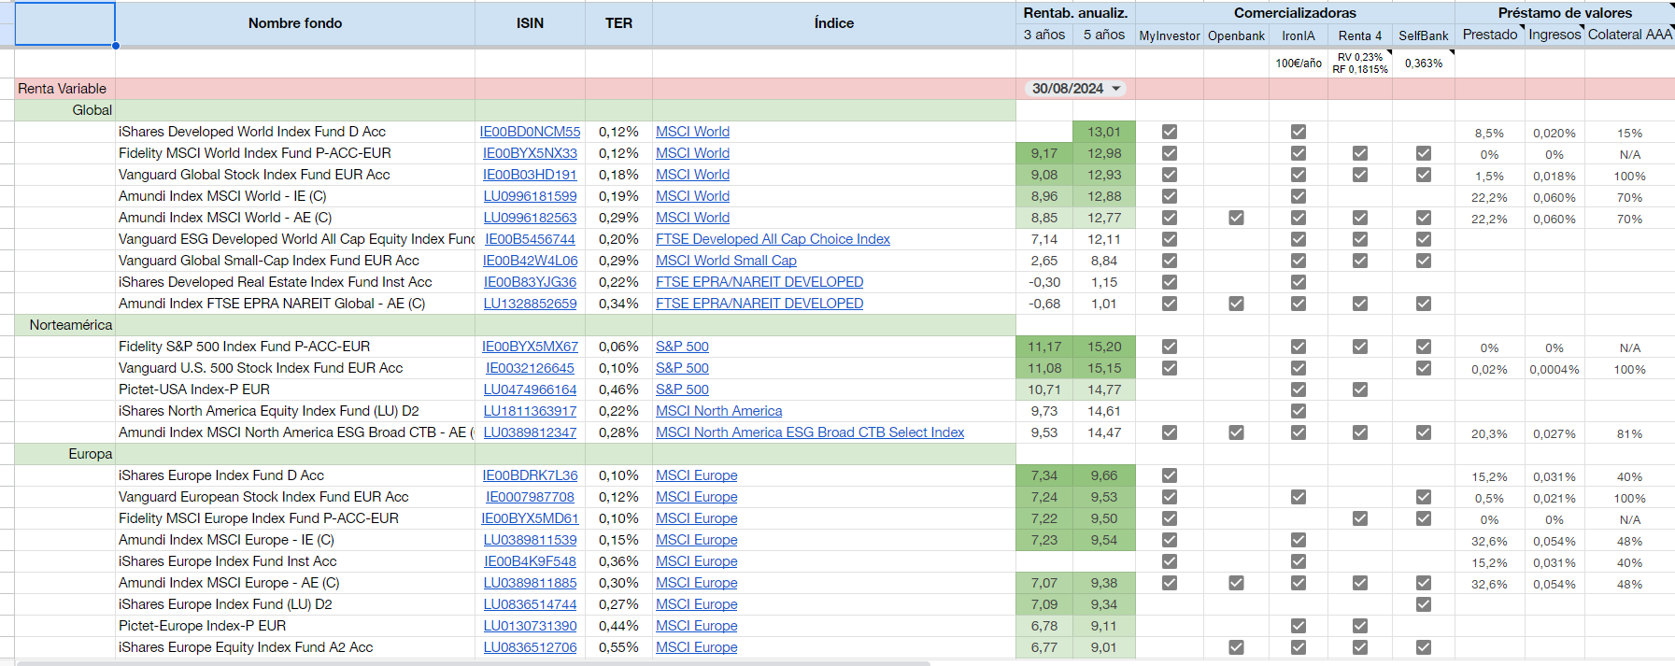The width and height of the screenshot is (1675, 666).
Task: Open ISIN link LU0836512706
Action: click(x=530, y=647)
